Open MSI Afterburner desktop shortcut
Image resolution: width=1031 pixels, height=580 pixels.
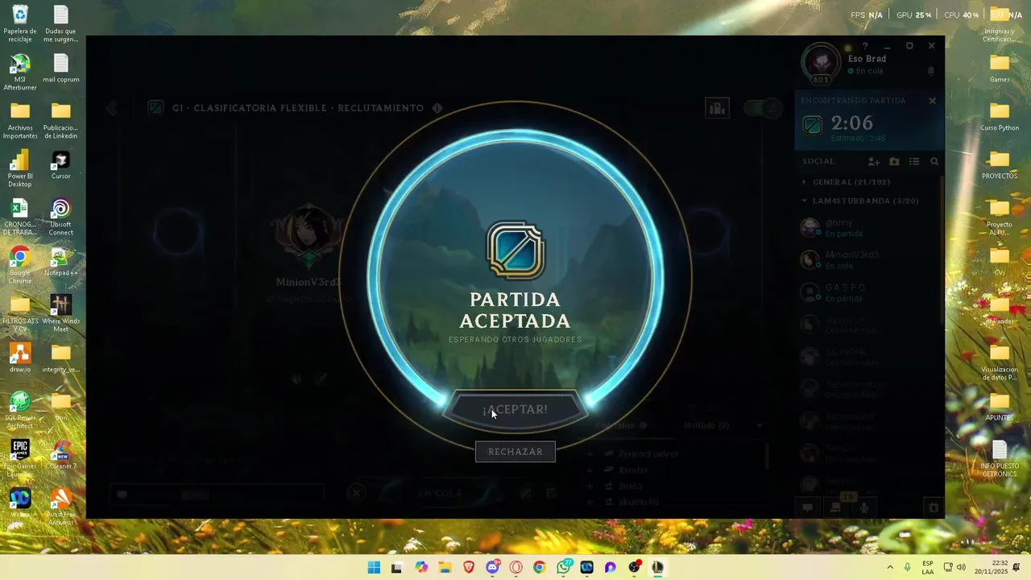tap(20, 72)
